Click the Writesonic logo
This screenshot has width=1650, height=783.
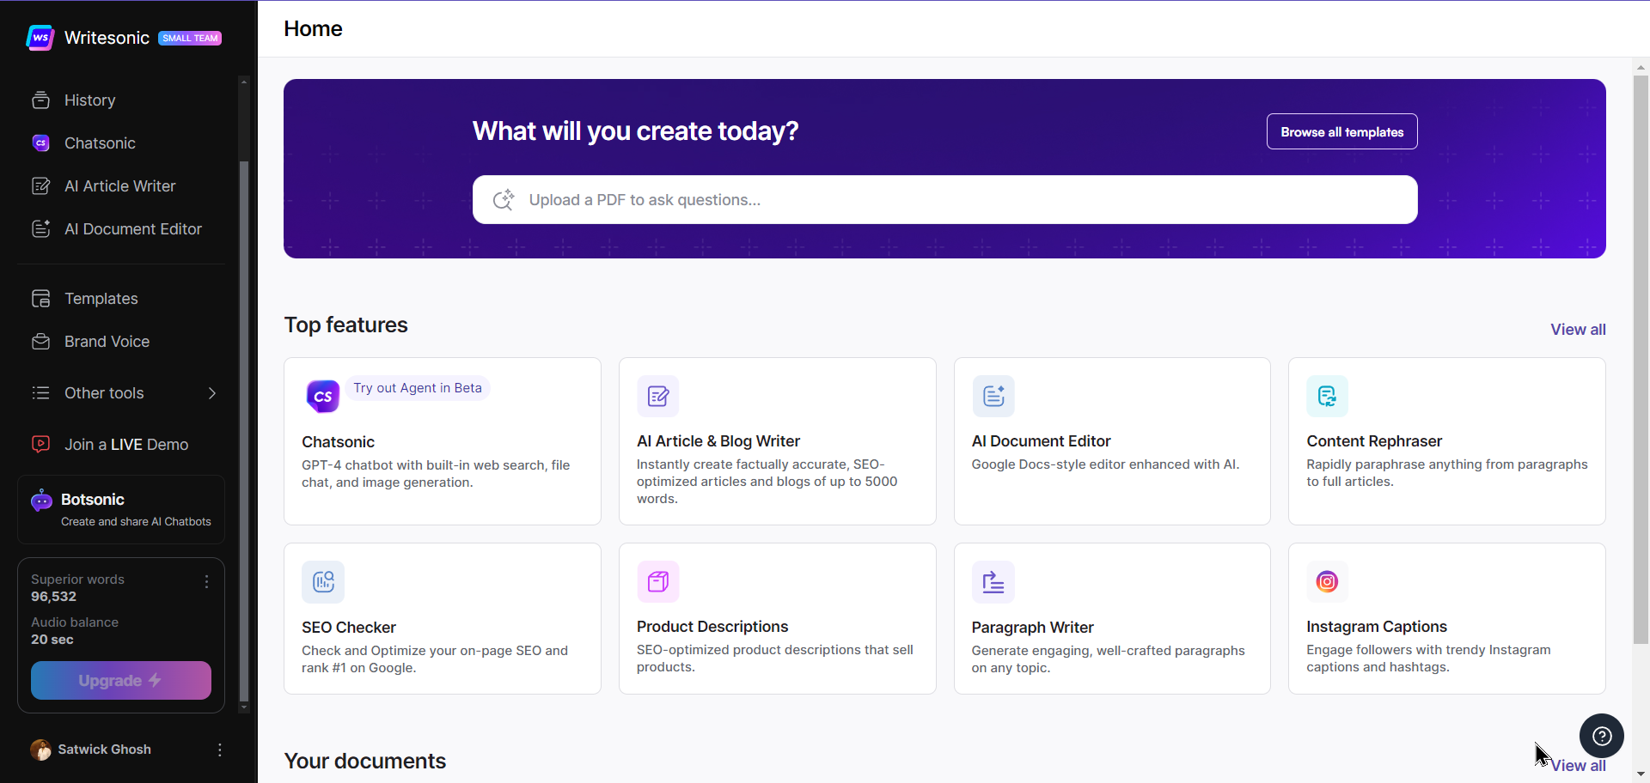pyautogui.click(x=40, y=38)
